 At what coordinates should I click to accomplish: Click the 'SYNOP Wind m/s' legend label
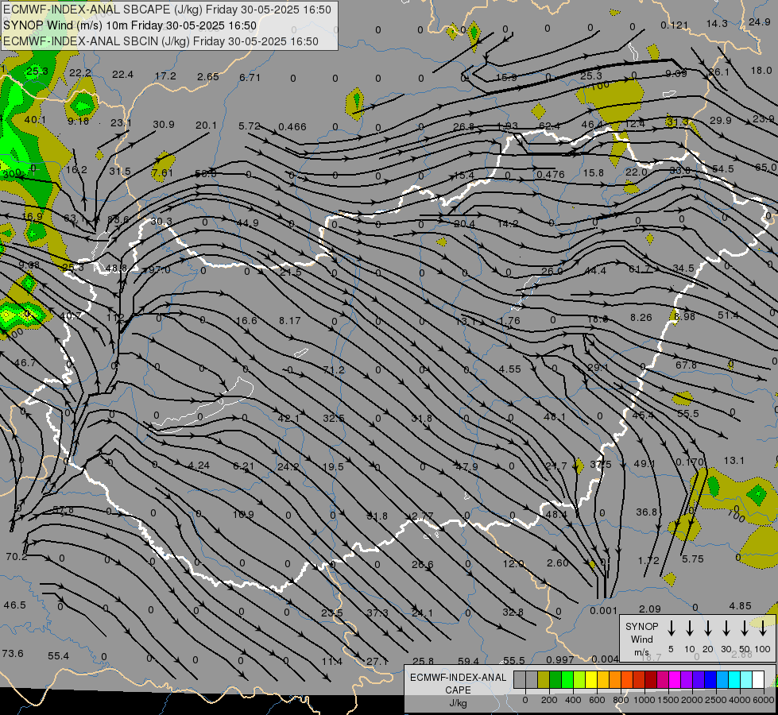[641, 640]
